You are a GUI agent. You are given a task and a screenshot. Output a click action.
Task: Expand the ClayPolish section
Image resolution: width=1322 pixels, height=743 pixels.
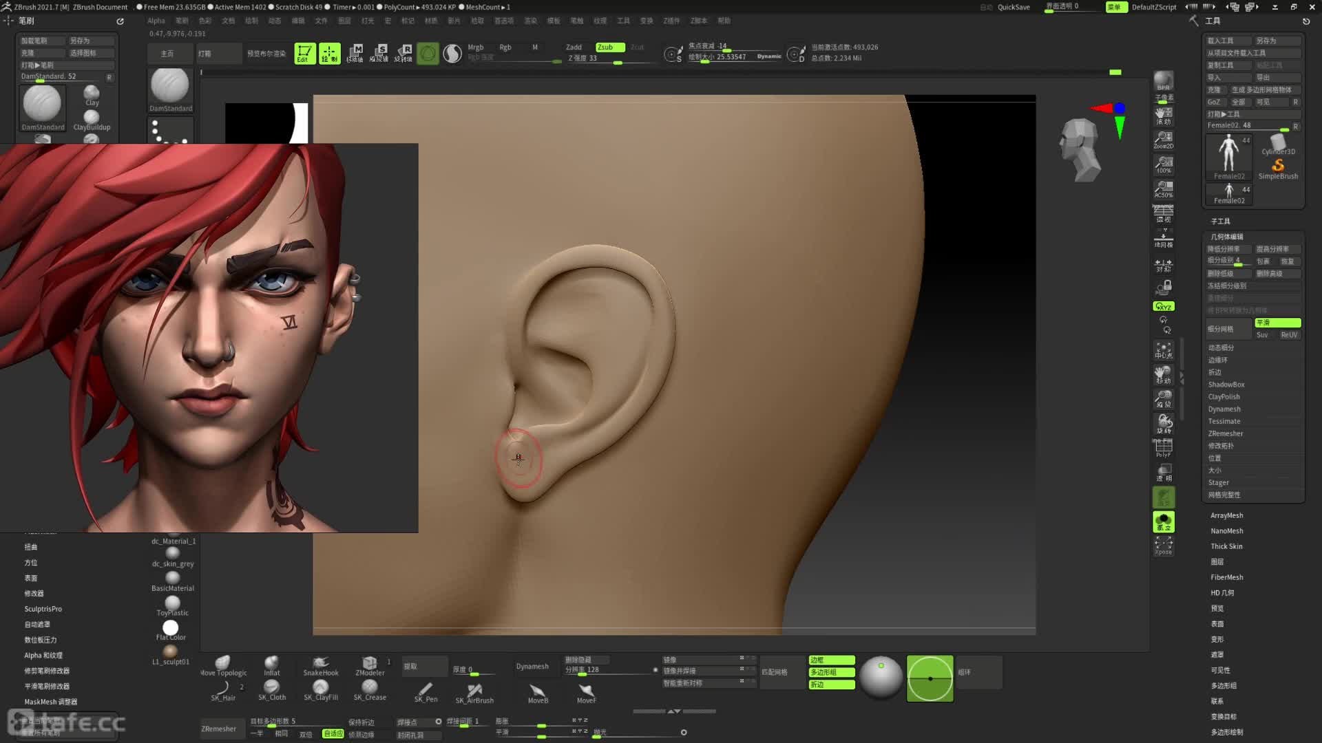click(x=1224, y=397)
